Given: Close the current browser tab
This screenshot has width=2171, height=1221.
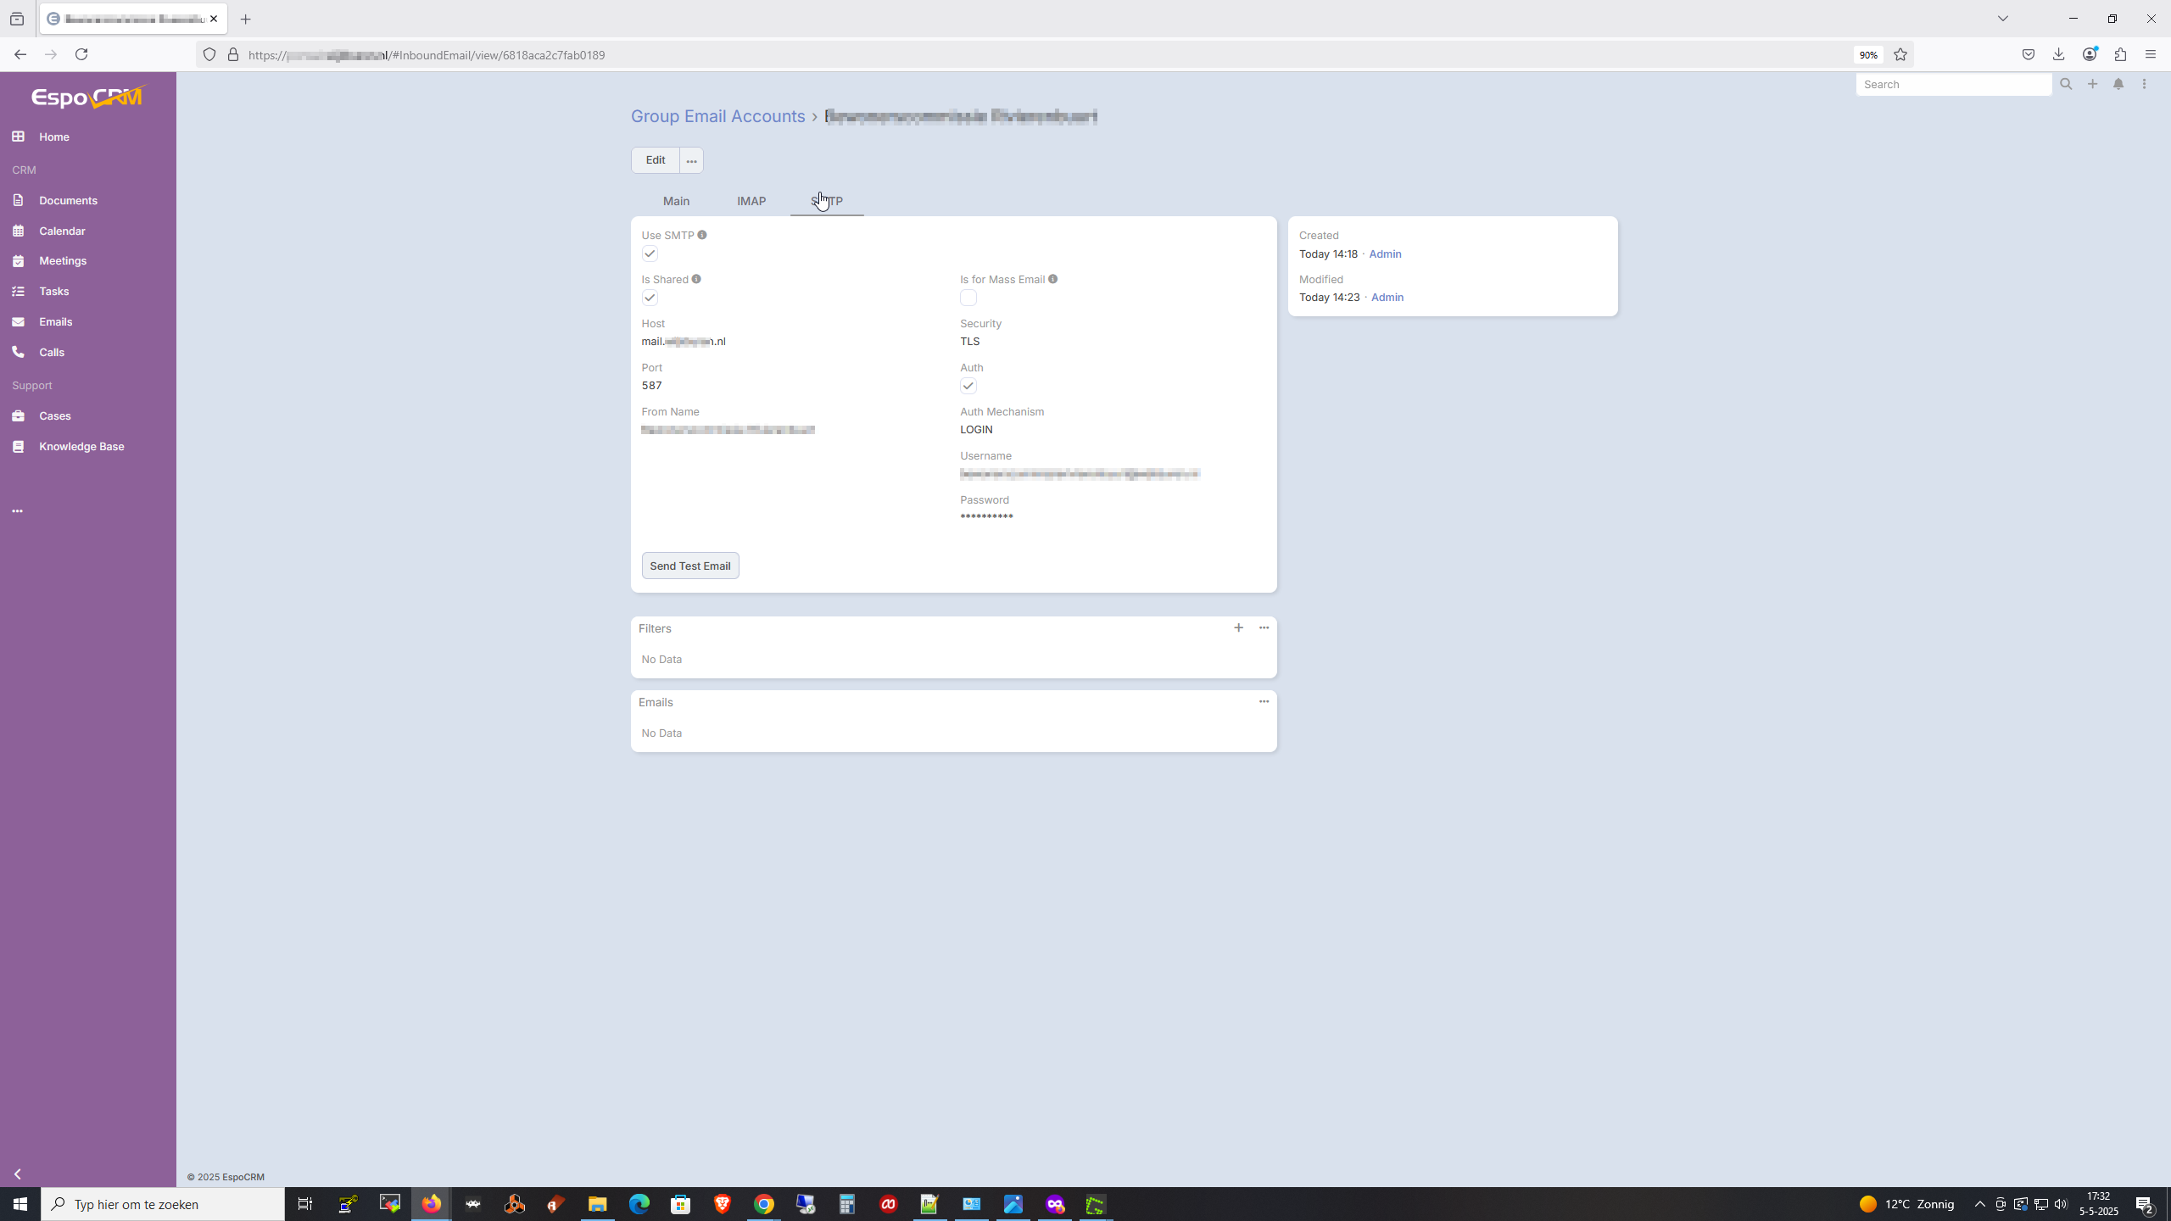Looking at the screenshot, I should (x=214, y=19).
